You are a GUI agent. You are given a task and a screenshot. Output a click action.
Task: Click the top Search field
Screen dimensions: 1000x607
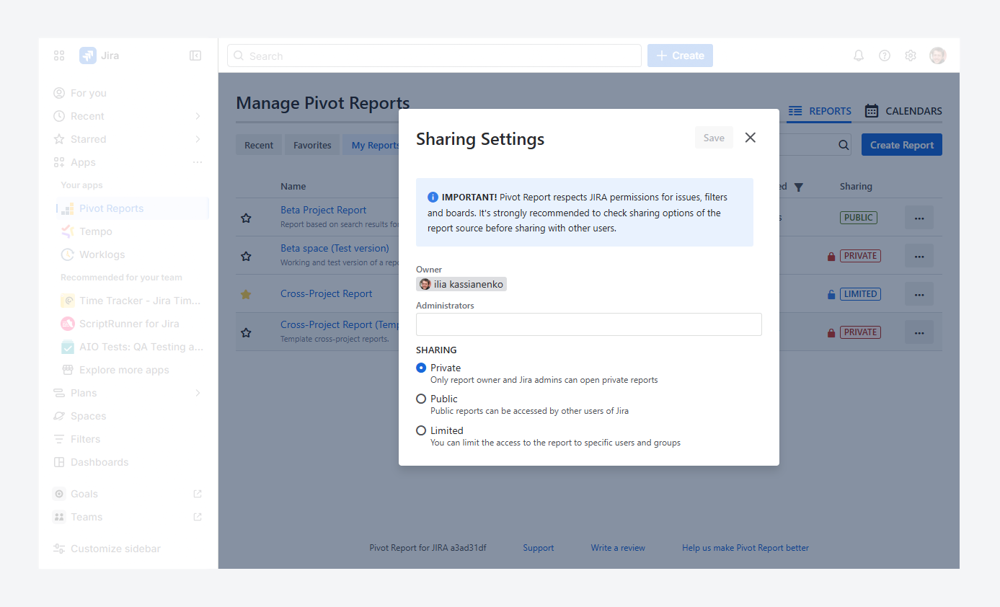434,56
